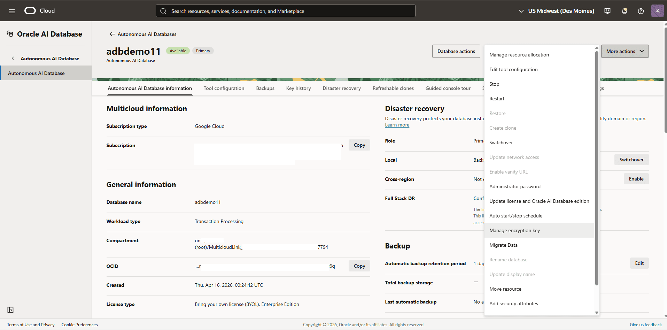
Task: Switch to Tool configuration tab
Action: point(224,88)
